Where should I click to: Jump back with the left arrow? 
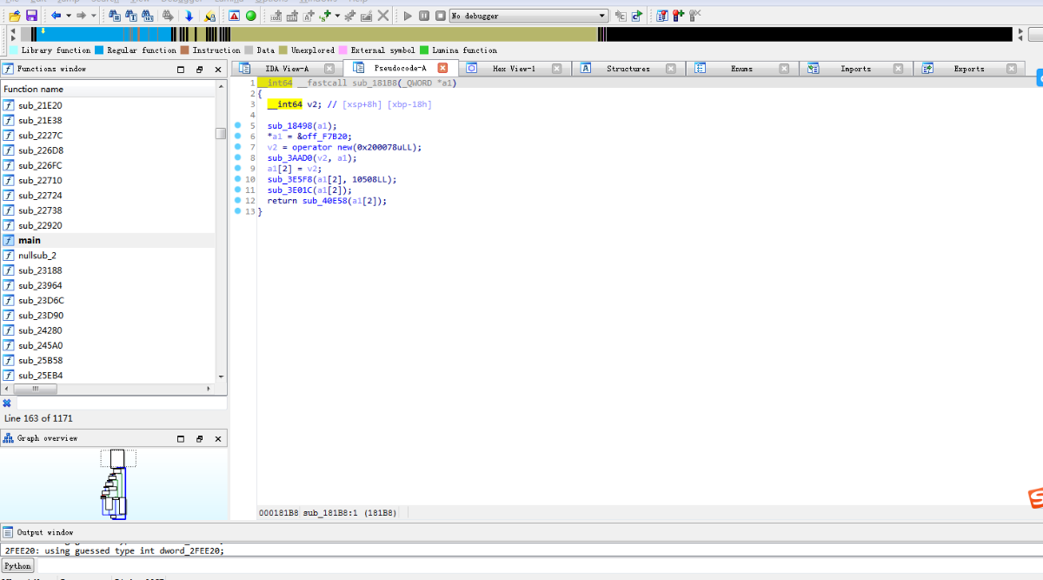(x=56, y=16)
